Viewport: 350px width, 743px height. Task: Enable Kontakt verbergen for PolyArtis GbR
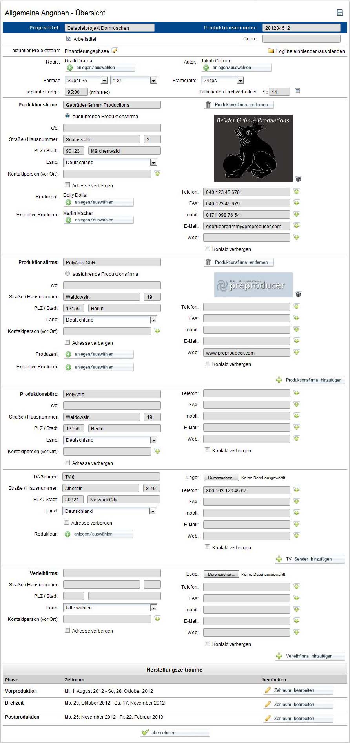click(x=207, y=364)
